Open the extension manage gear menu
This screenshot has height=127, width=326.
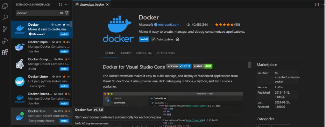tap(177, 39)
